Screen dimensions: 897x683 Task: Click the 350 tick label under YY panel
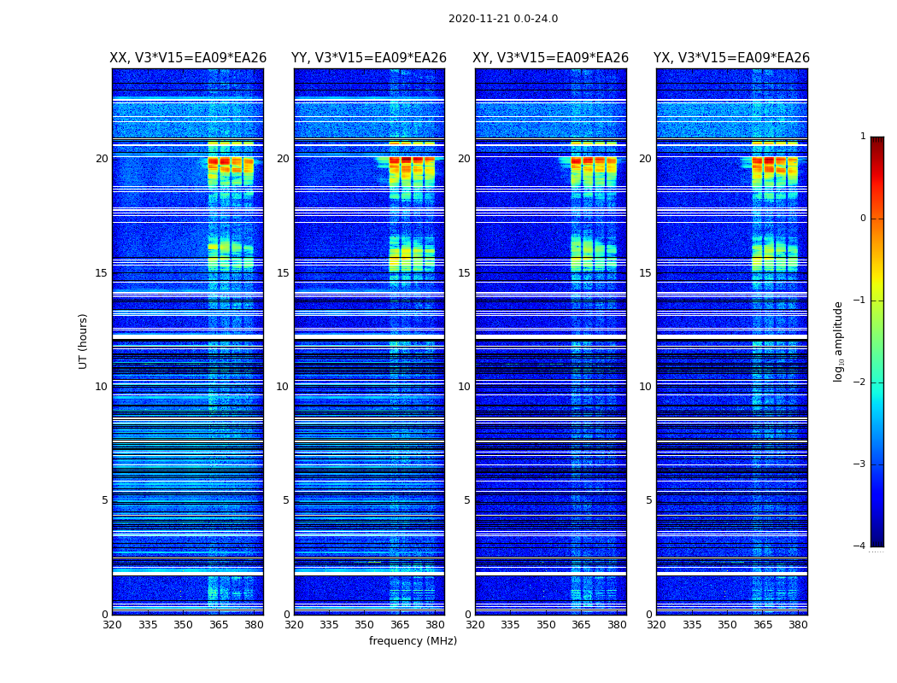click(364, 625)
